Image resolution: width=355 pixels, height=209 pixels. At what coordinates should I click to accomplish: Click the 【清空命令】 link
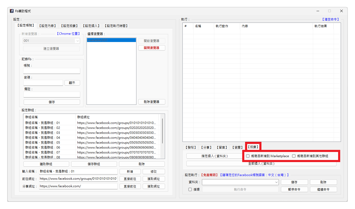(331, 19)
